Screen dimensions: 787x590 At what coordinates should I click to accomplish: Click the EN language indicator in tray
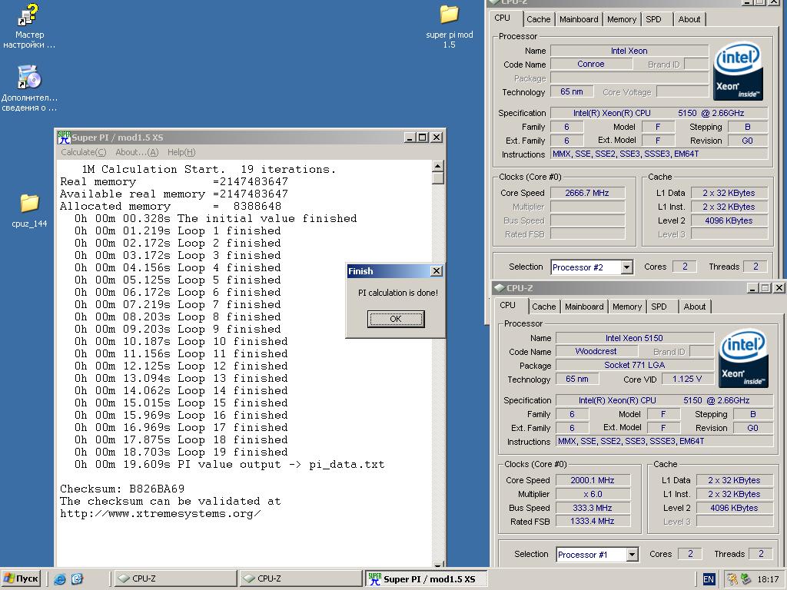click(x=708, y=579)
